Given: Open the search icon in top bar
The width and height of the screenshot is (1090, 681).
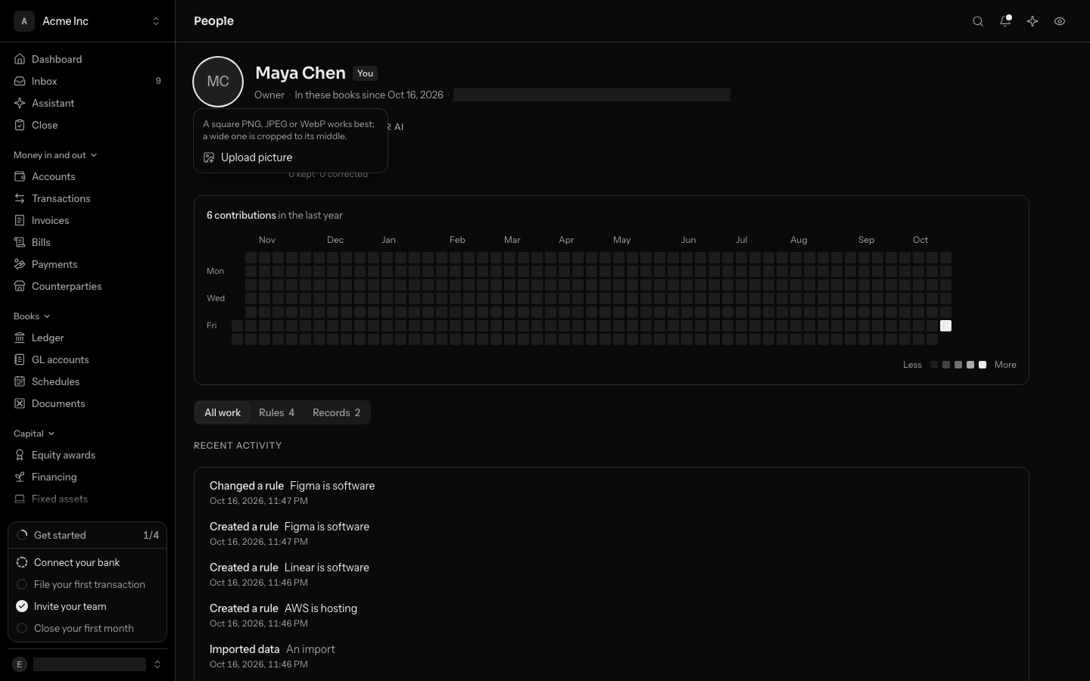Looking at the screenshot, I should (978, 21).
